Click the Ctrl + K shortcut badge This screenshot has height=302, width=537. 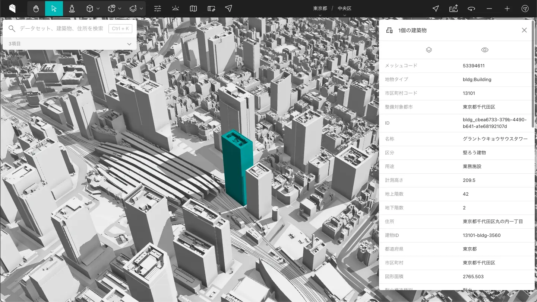click(x=120, y=29)
